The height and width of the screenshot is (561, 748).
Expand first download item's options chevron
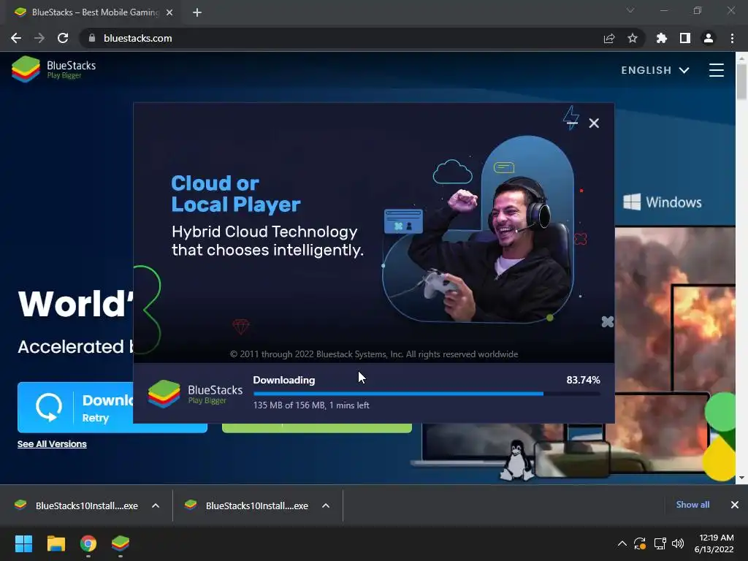(156, 505)
